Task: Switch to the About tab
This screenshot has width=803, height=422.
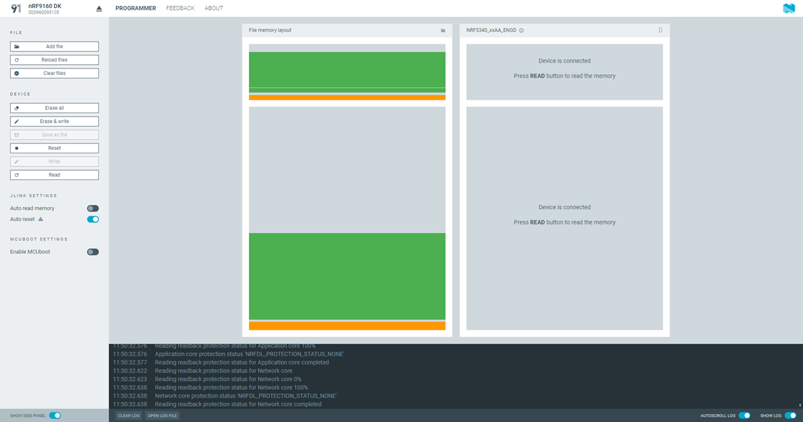Action: coord(214,9)
